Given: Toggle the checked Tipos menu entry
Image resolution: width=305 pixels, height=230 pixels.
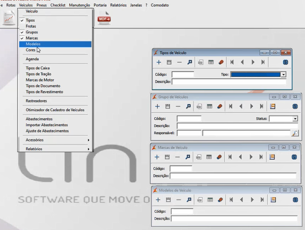Looking at the screenshot, I should coord(55,20).
